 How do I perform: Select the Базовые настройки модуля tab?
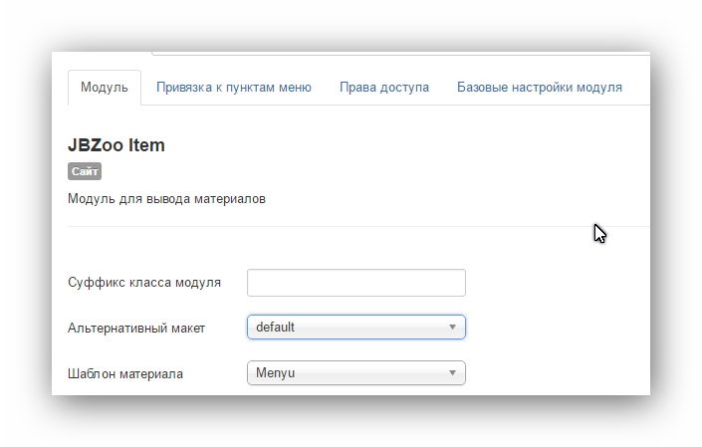[540, 88]
